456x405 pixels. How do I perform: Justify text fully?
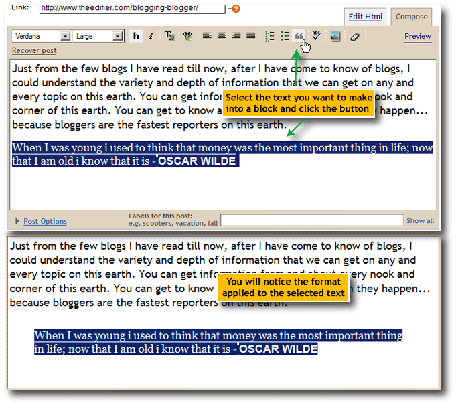tap(250, 36)
